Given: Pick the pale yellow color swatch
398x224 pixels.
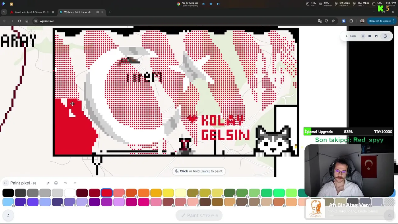Looking at the screenshot, I should (181, 193).
